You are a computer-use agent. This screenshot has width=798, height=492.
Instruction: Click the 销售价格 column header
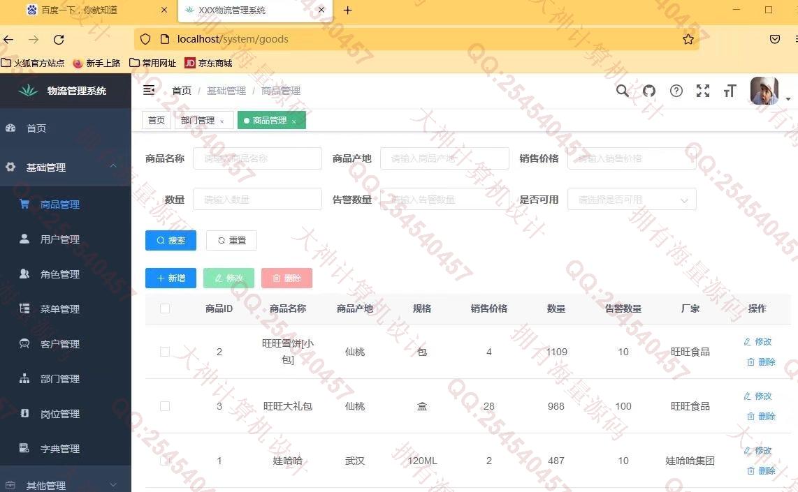[x=488, y=308]
